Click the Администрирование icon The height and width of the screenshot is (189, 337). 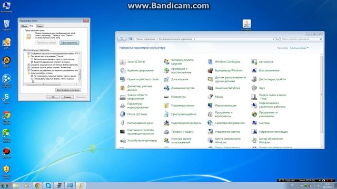pyautogui.click(x=123, y=70)
